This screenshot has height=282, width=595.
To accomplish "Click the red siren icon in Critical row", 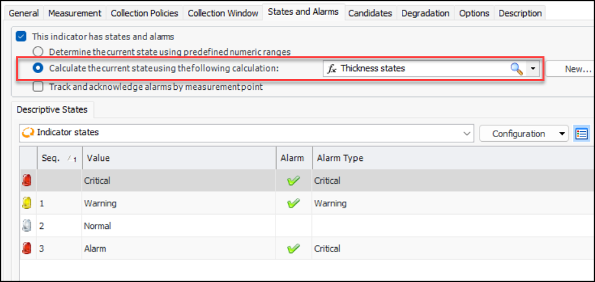I will point(27,181).
